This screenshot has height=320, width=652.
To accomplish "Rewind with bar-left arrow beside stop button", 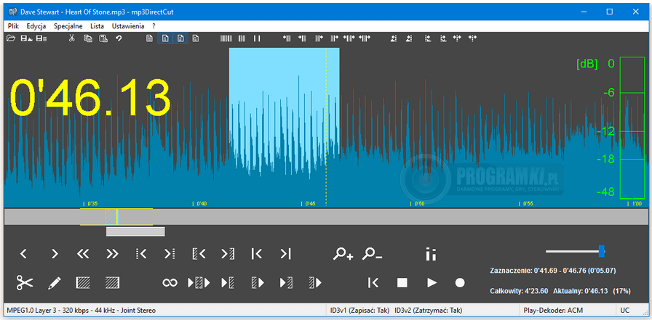I will [x=373, y=283].
